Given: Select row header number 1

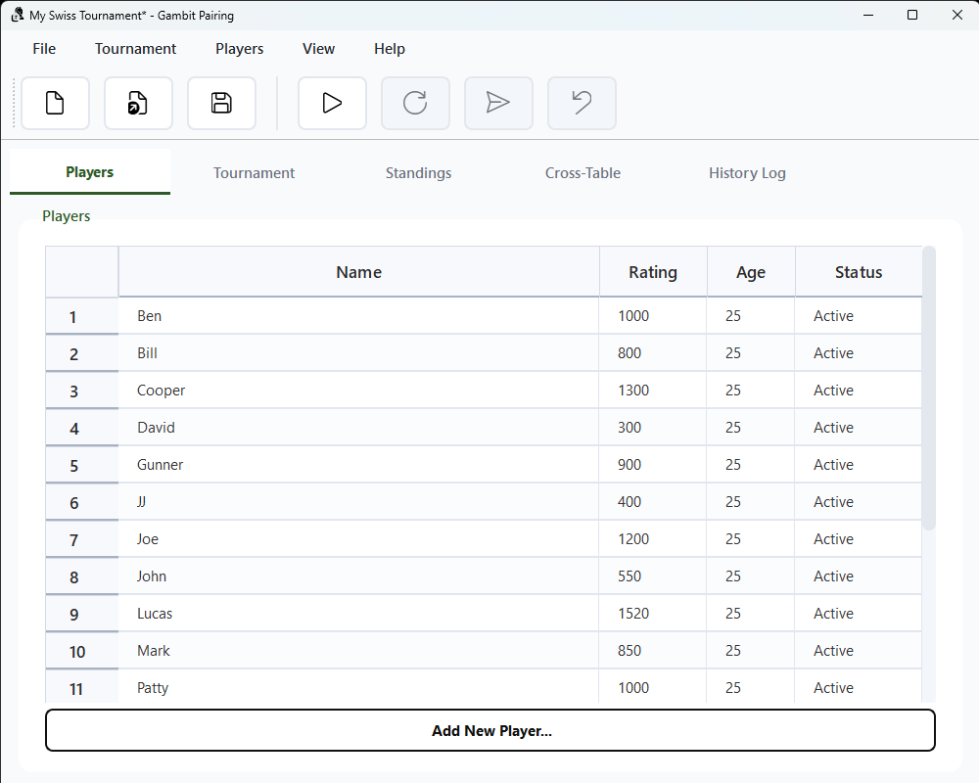Looking at the screenshot, I should (82, 316).
